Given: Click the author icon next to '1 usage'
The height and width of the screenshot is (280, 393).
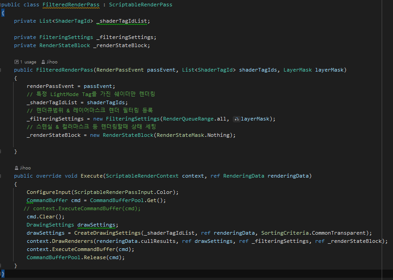Looking at the screenshot, I should tap(43, 62).
